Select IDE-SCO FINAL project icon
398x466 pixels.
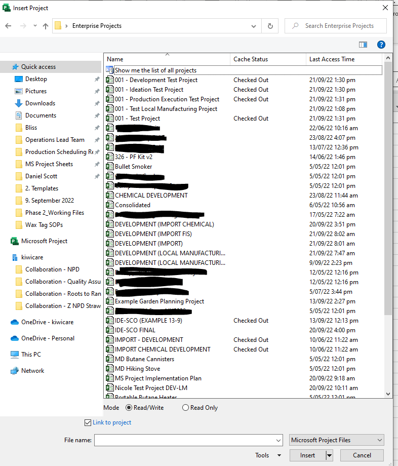109,330
